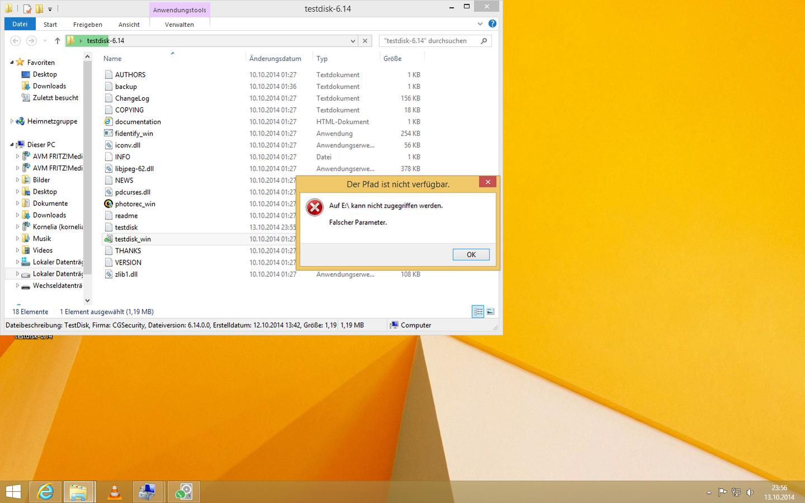Open the Windows Start button

click(13, 492)
